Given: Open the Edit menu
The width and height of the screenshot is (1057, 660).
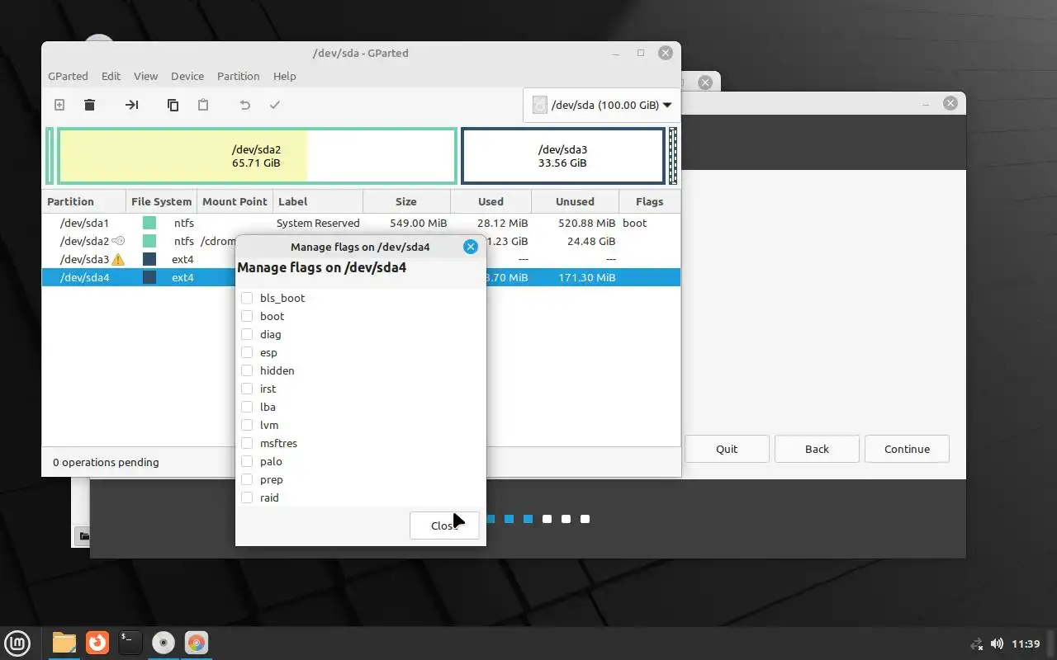Looking at the screenshot, I should 111,76.
